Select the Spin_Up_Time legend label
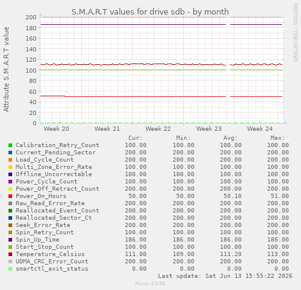 click(38, 240)
